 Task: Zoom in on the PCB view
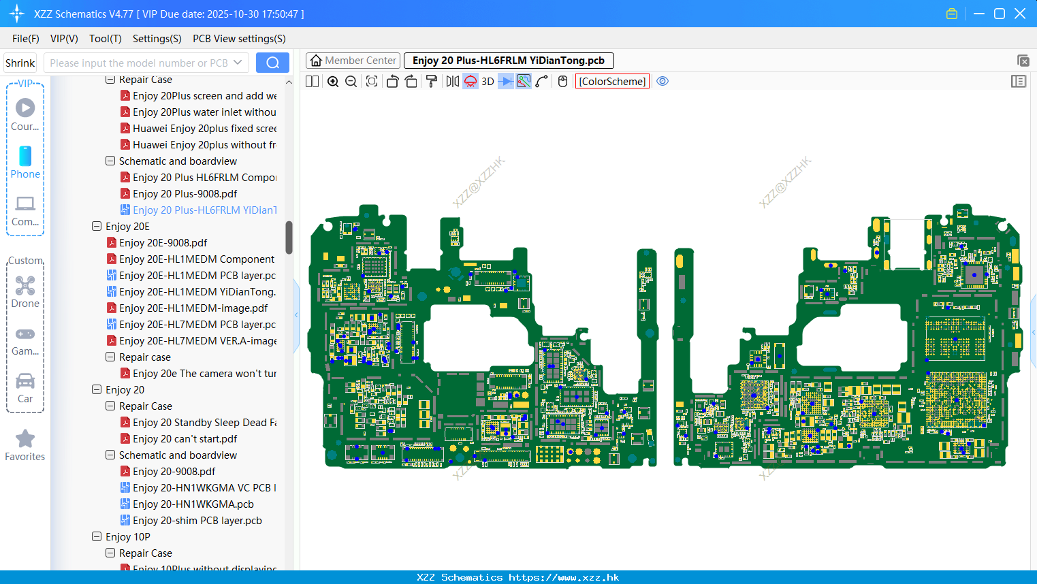point(333,81)
